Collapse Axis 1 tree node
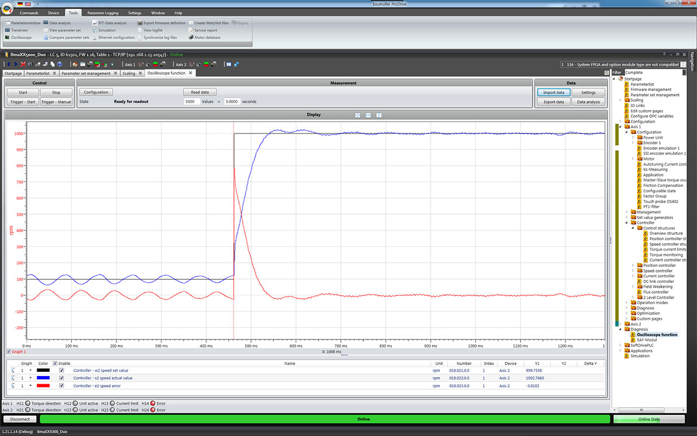This screenshot has width=697, height=436. 620,127
